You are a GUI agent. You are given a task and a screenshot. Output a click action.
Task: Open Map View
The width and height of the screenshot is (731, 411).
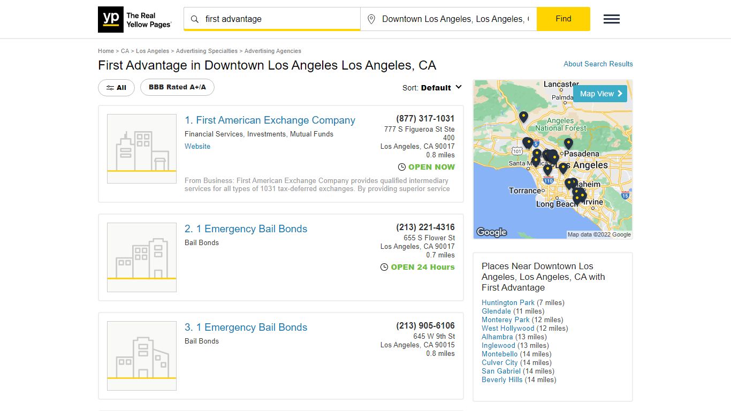pos(600,94)
